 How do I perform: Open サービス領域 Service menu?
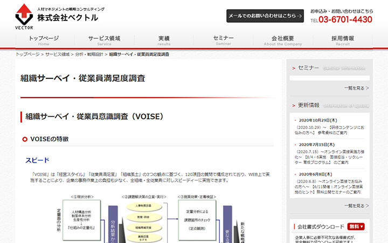coord(104,40)
